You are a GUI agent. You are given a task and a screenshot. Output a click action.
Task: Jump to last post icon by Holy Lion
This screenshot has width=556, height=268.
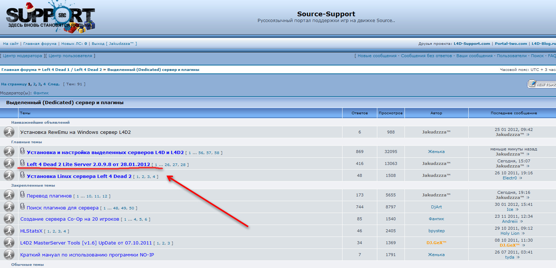(x=523, y=233)
